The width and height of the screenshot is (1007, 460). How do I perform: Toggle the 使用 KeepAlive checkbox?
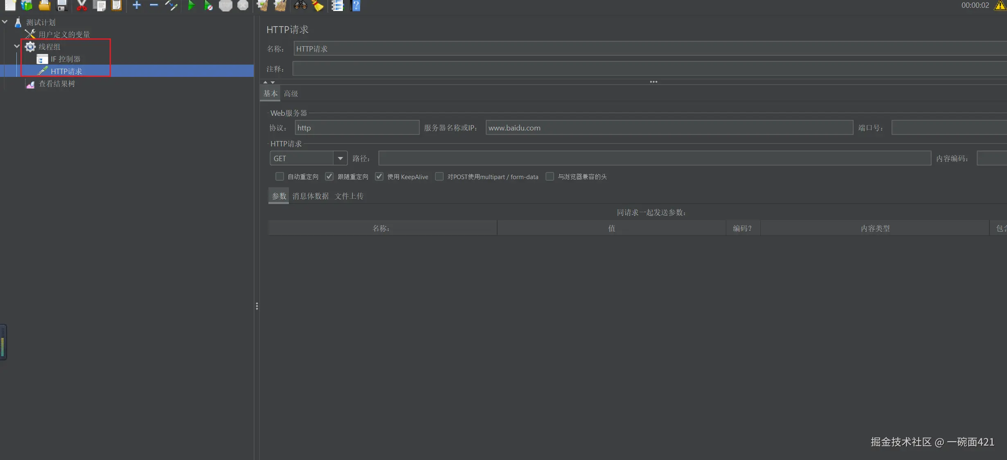[379, 177]
